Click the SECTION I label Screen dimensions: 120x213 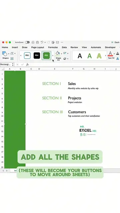(x=51, y=84)
